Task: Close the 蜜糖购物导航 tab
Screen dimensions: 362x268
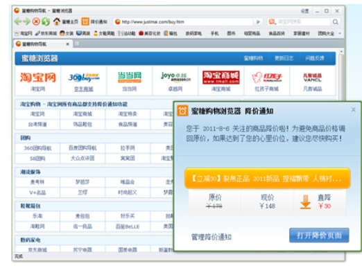Action: [67, 44]
